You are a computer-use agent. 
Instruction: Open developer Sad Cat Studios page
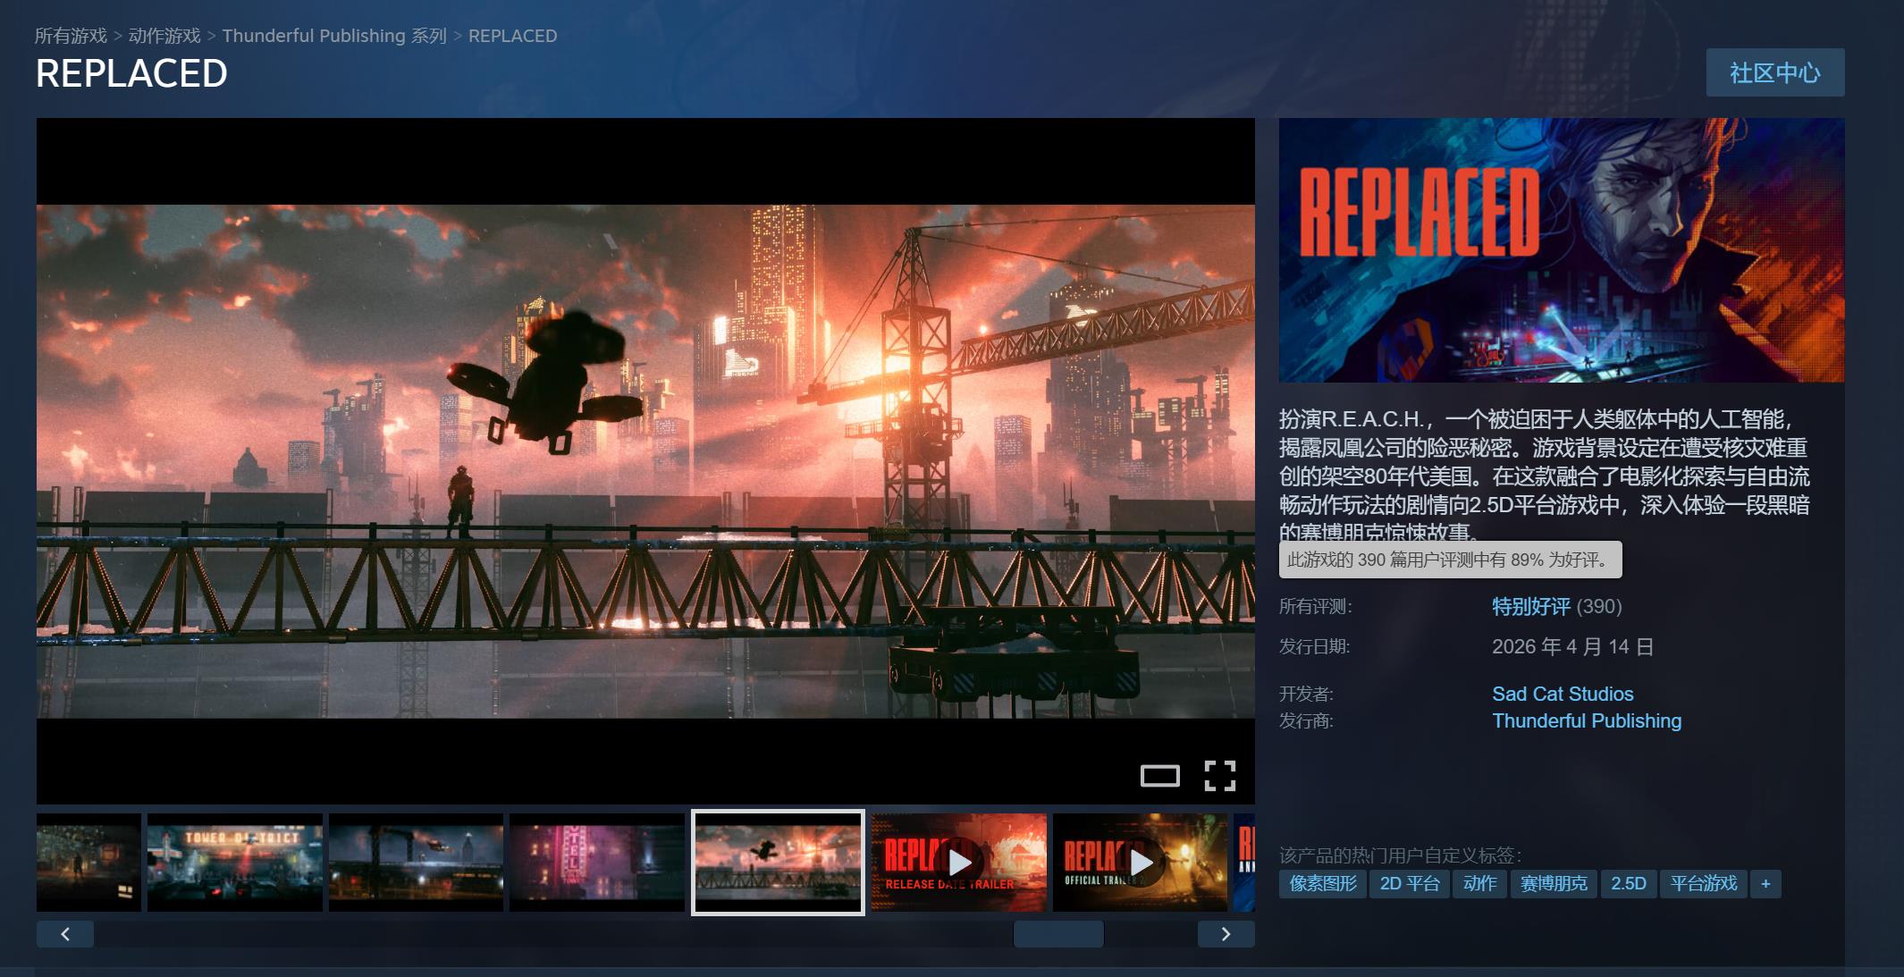coord(1562,694)
